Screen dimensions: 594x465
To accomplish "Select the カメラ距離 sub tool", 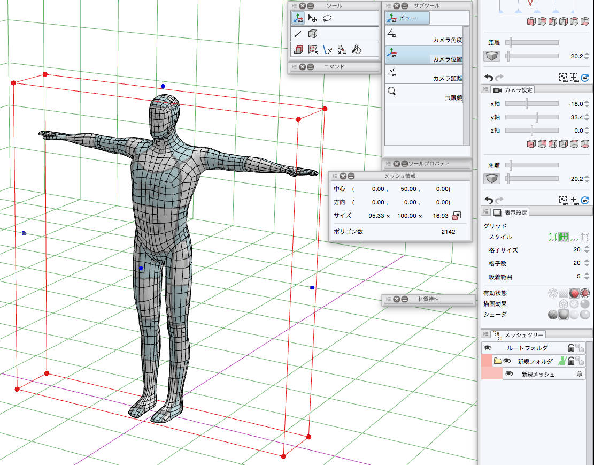I will tap(423, 74).
